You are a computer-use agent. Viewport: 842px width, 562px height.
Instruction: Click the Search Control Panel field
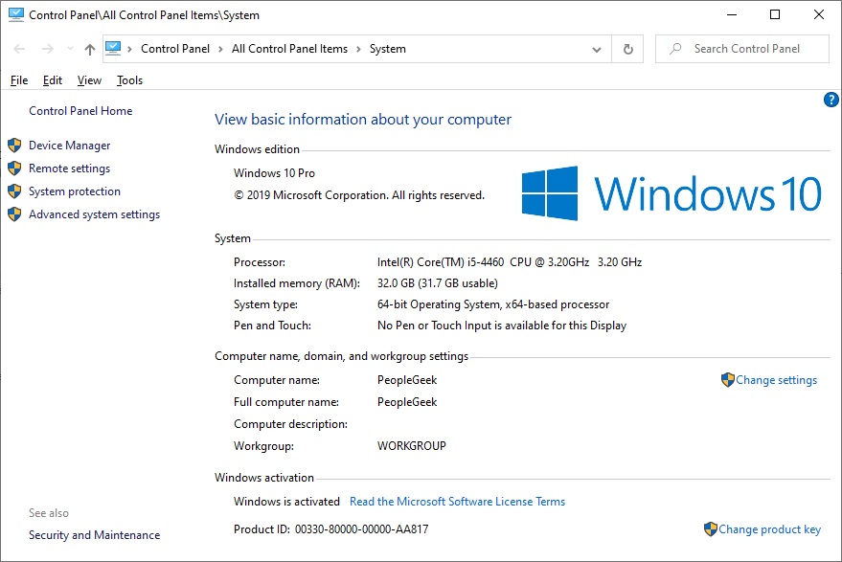[x=742, y=49]
